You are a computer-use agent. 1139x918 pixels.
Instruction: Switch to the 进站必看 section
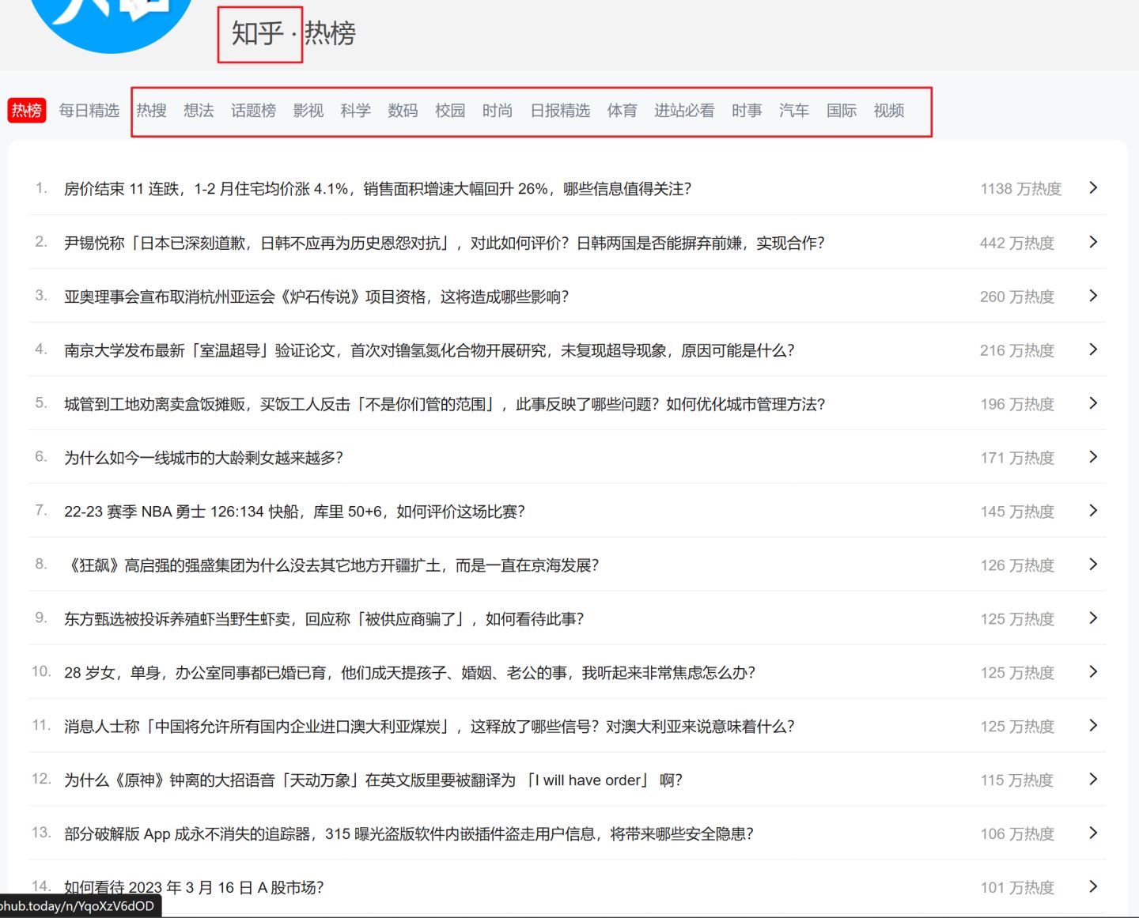point(684,111)
